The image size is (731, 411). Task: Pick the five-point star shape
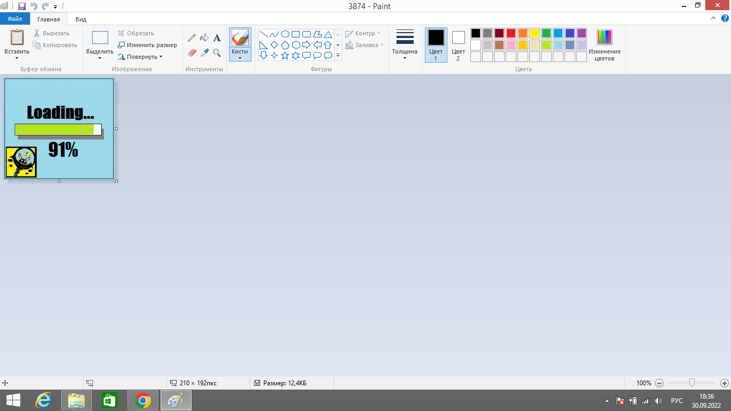(x=285, y=55)
